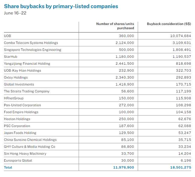Click UOB's consideration value 10,074,684
Image resolution: width=195 pixels, height=177 pixels.
pos(181,36)
